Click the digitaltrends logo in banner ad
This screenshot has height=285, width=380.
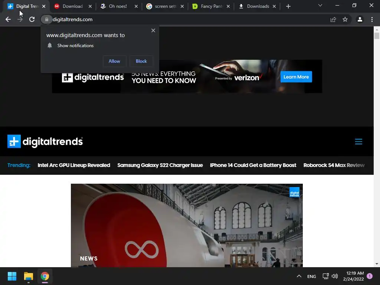coord(93,77)
